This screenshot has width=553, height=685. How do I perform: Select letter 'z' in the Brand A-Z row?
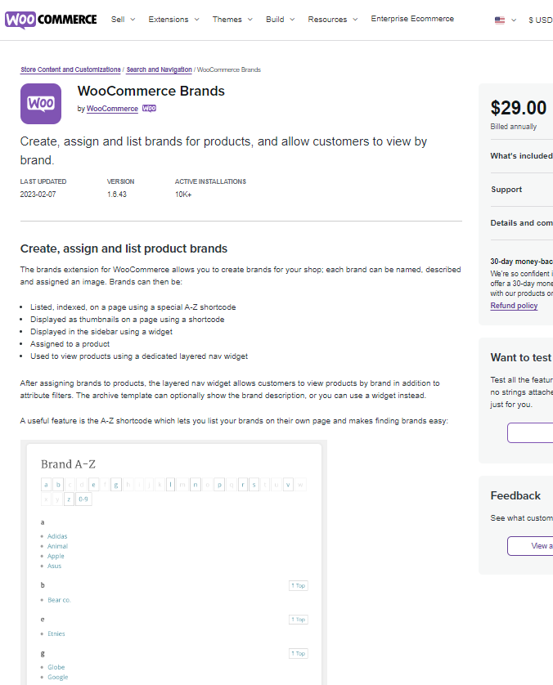tap(69, 499)
